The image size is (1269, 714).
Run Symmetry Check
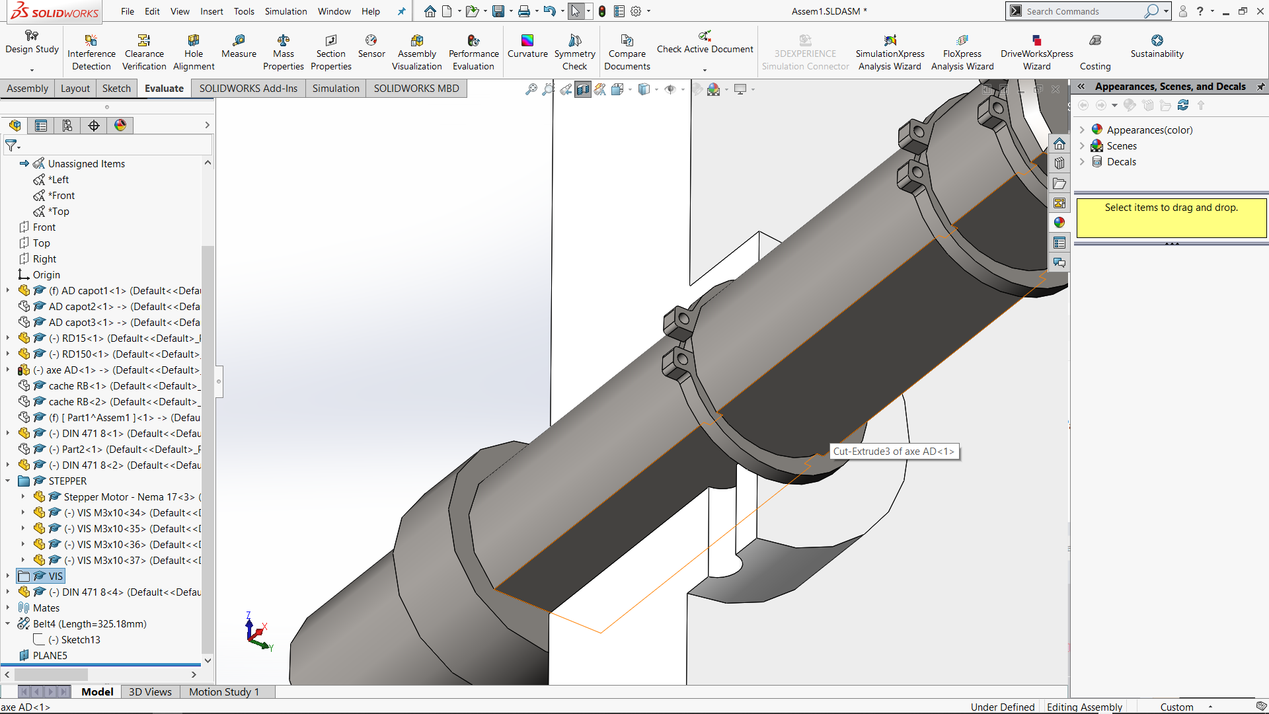574,53
